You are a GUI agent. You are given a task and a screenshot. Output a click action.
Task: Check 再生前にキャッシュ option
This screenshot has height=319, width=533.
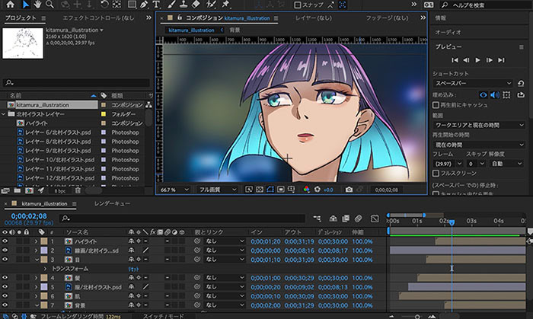[x=436, y=105]
